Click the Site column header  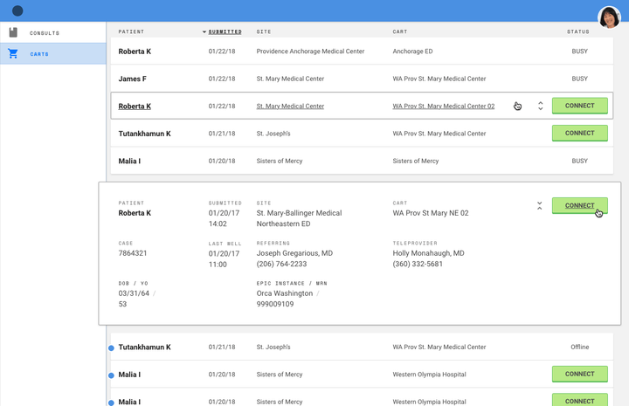click(x=264, y=31)
